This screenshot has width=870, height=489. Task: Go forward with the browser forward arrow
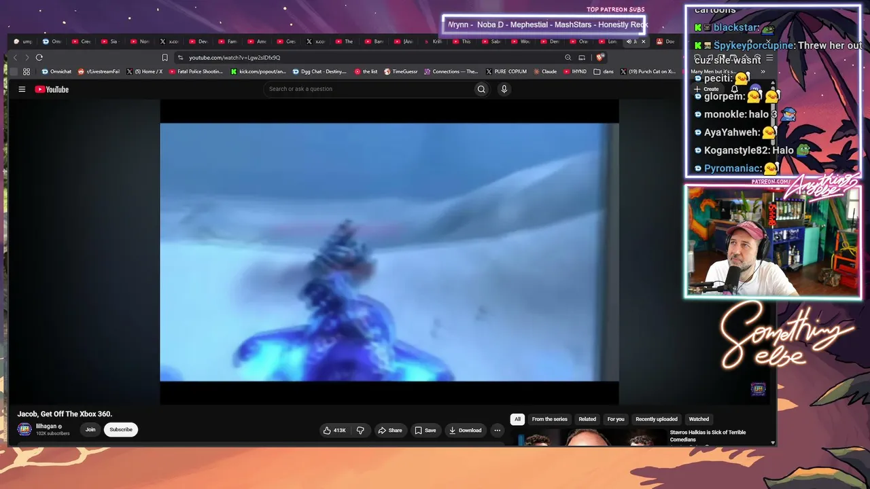click(27, 58)
